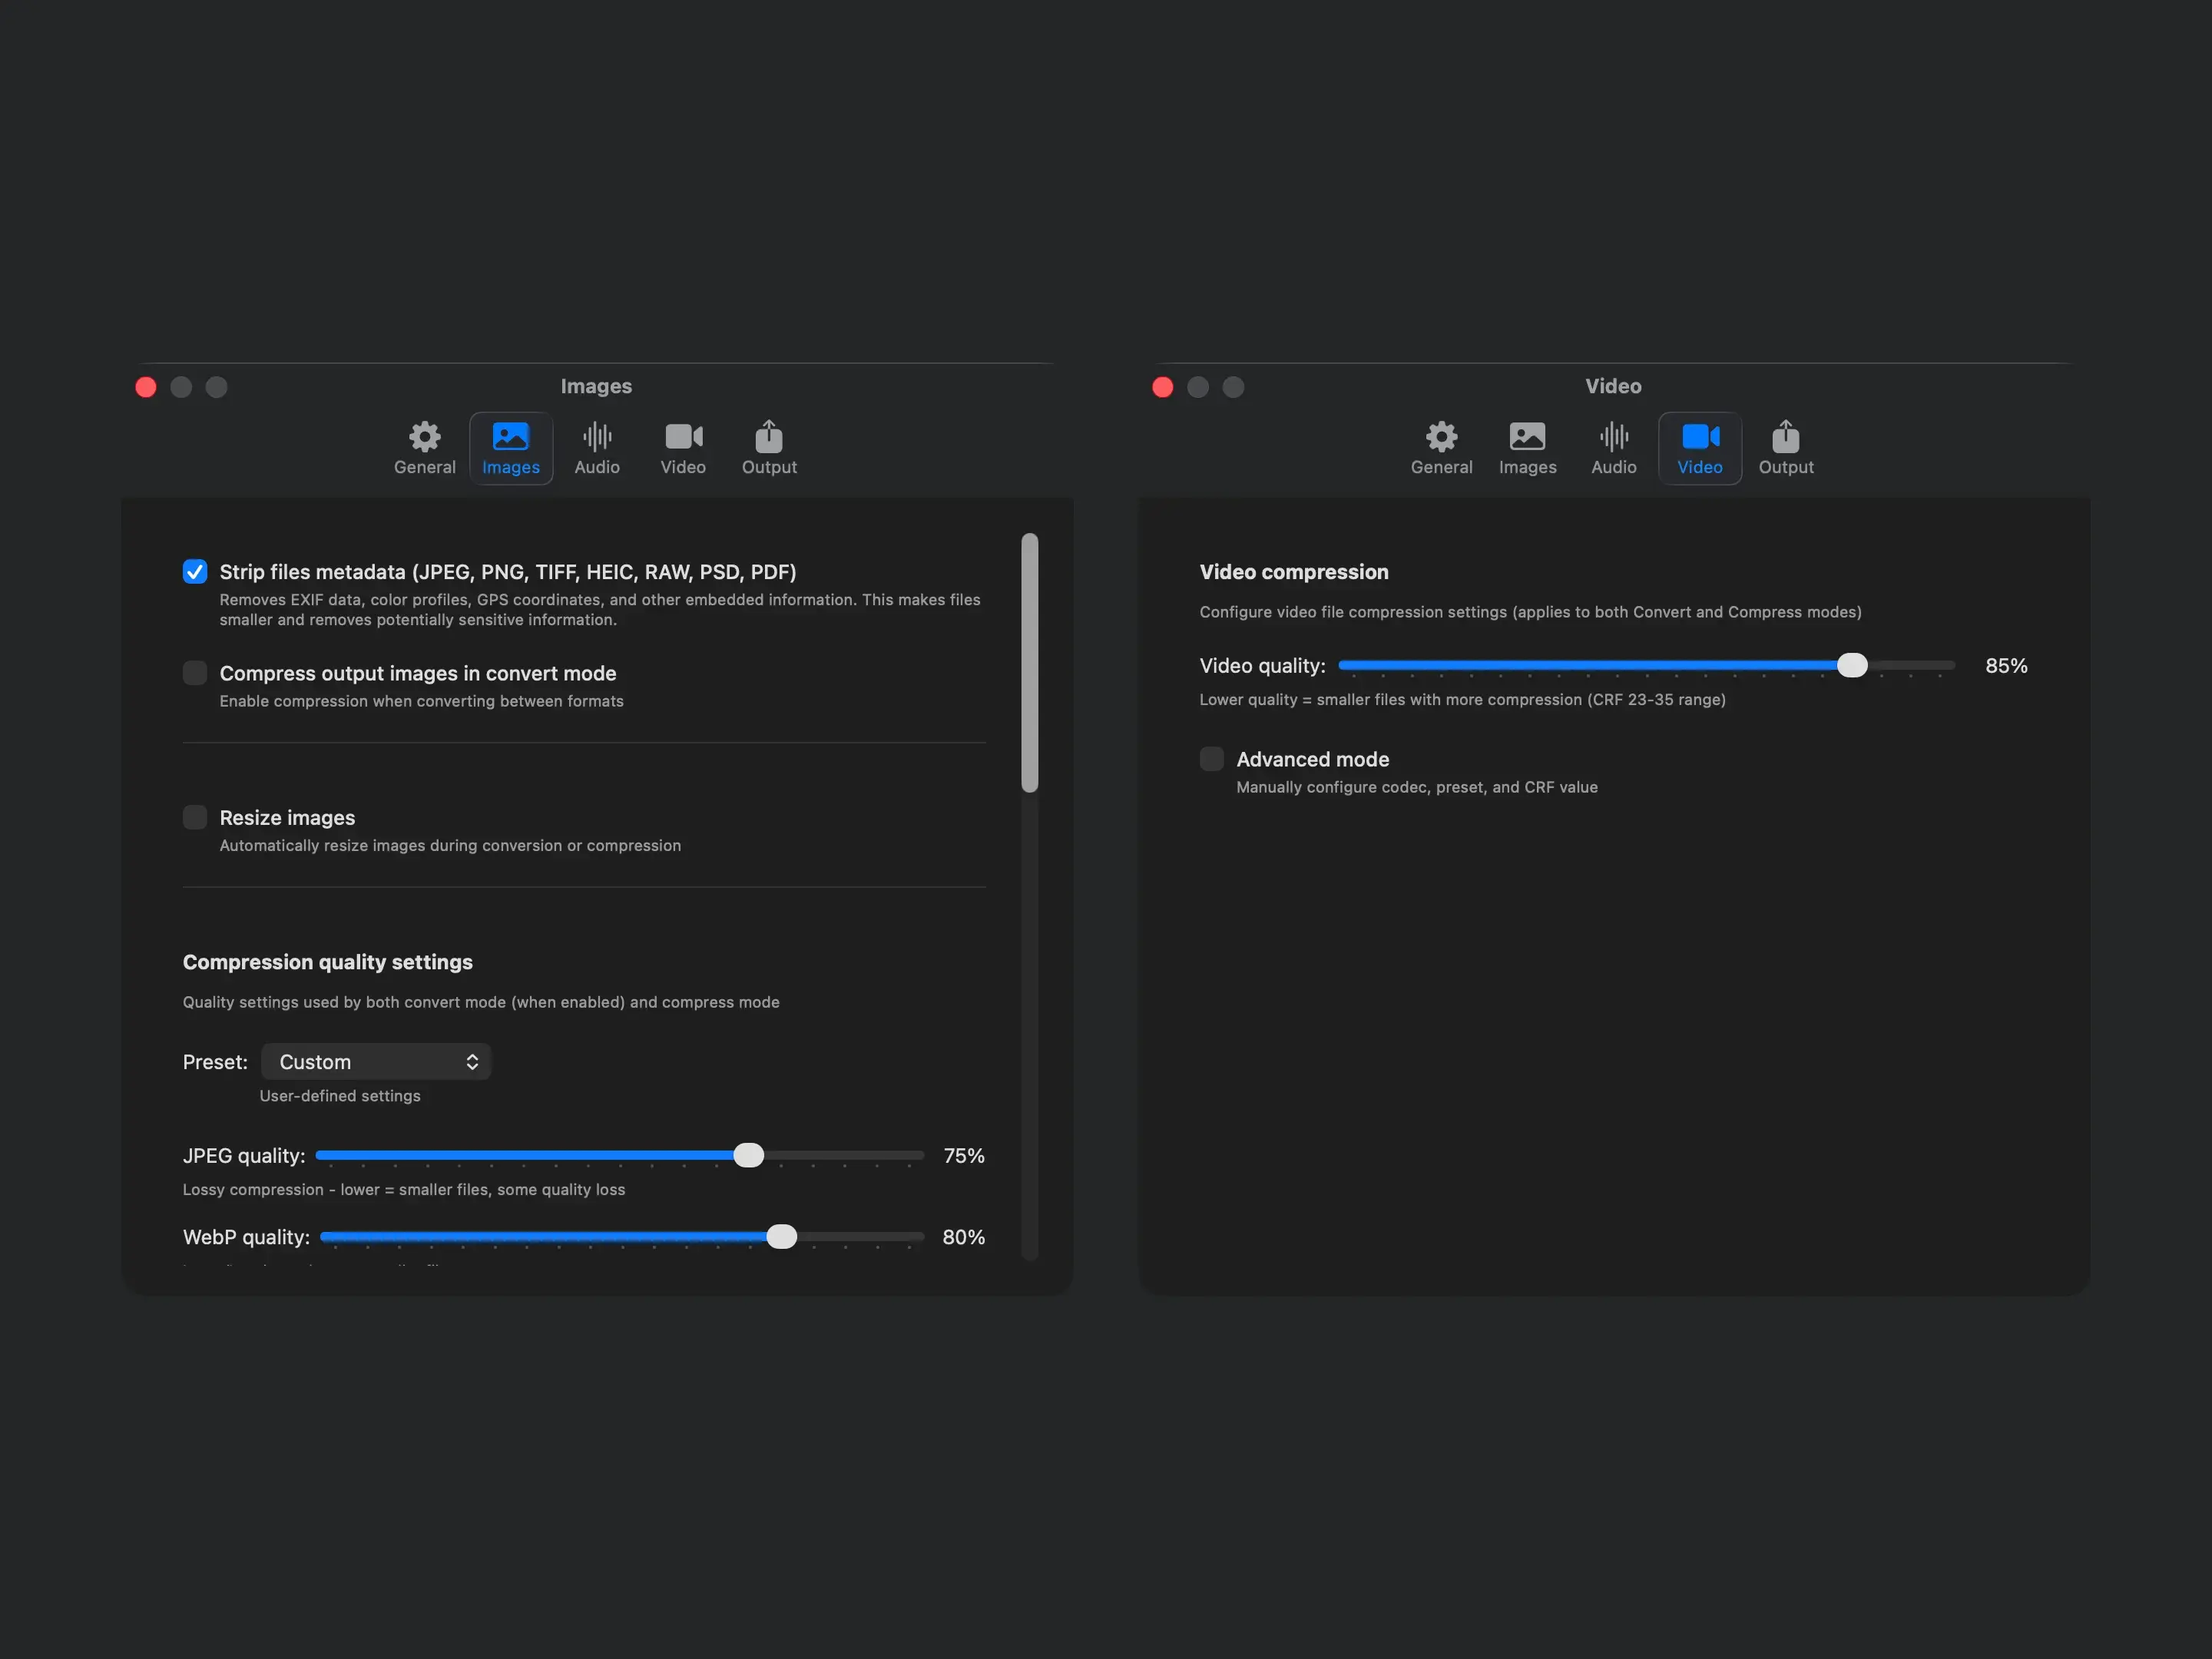Click the JPEG quality slider thumb
The image size is (2212, 1659).
point(748,1155)
